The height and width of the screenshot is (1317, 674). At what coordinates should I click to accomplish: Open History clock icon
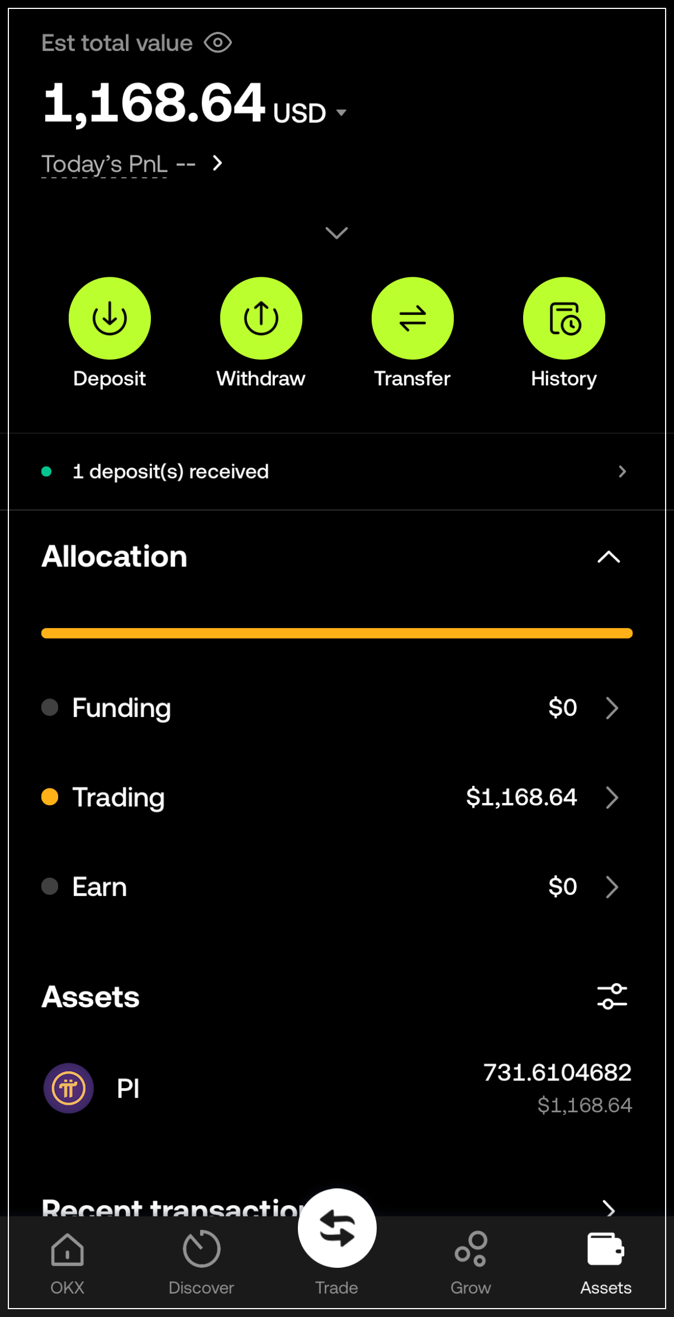(x=564, y=318)
